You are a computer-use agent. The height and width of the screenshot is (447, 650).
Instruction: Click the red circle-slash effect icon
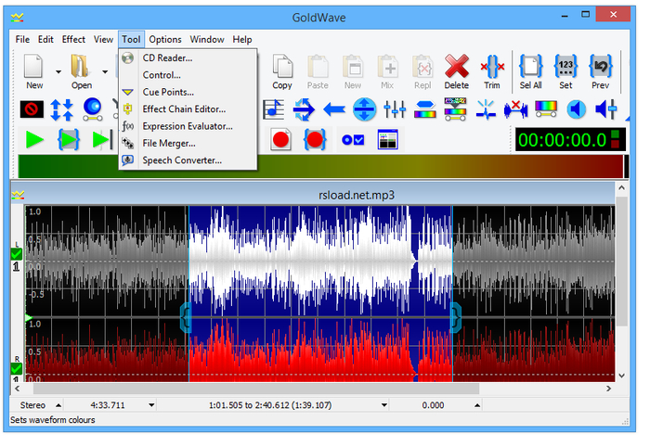32,109
